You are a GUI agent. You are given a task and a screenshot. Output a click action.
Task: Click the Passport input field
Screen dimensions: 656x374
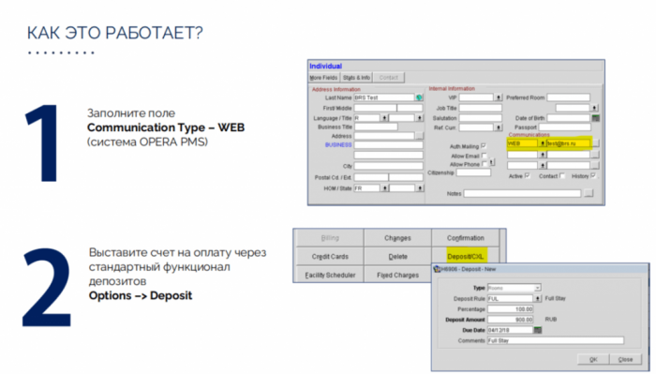point(564,127)
